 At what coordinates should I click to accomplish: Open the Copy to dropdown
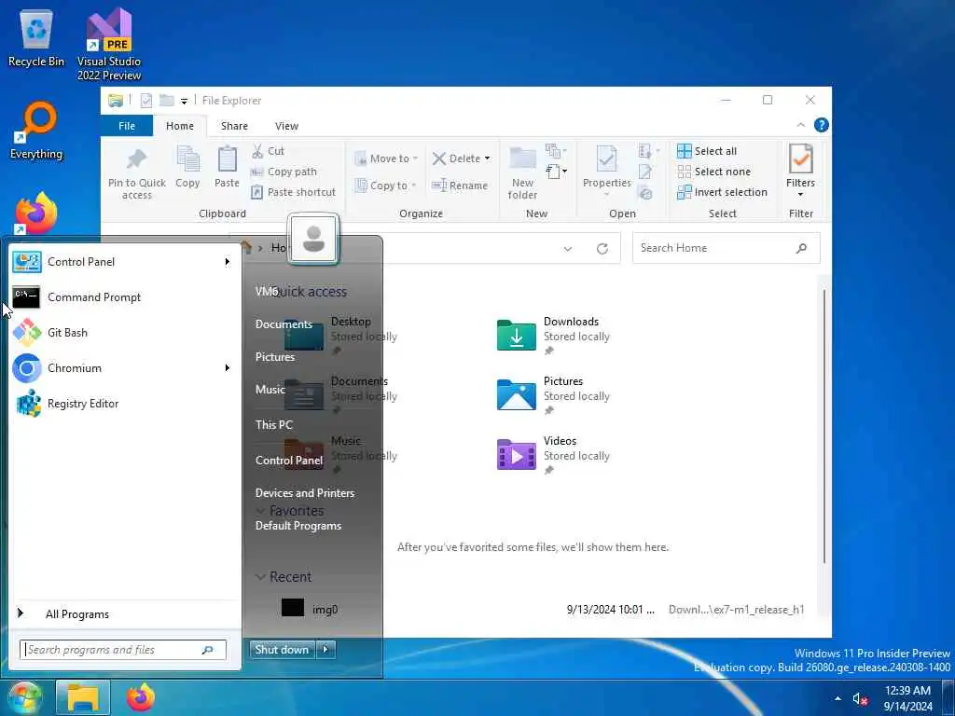386,186
